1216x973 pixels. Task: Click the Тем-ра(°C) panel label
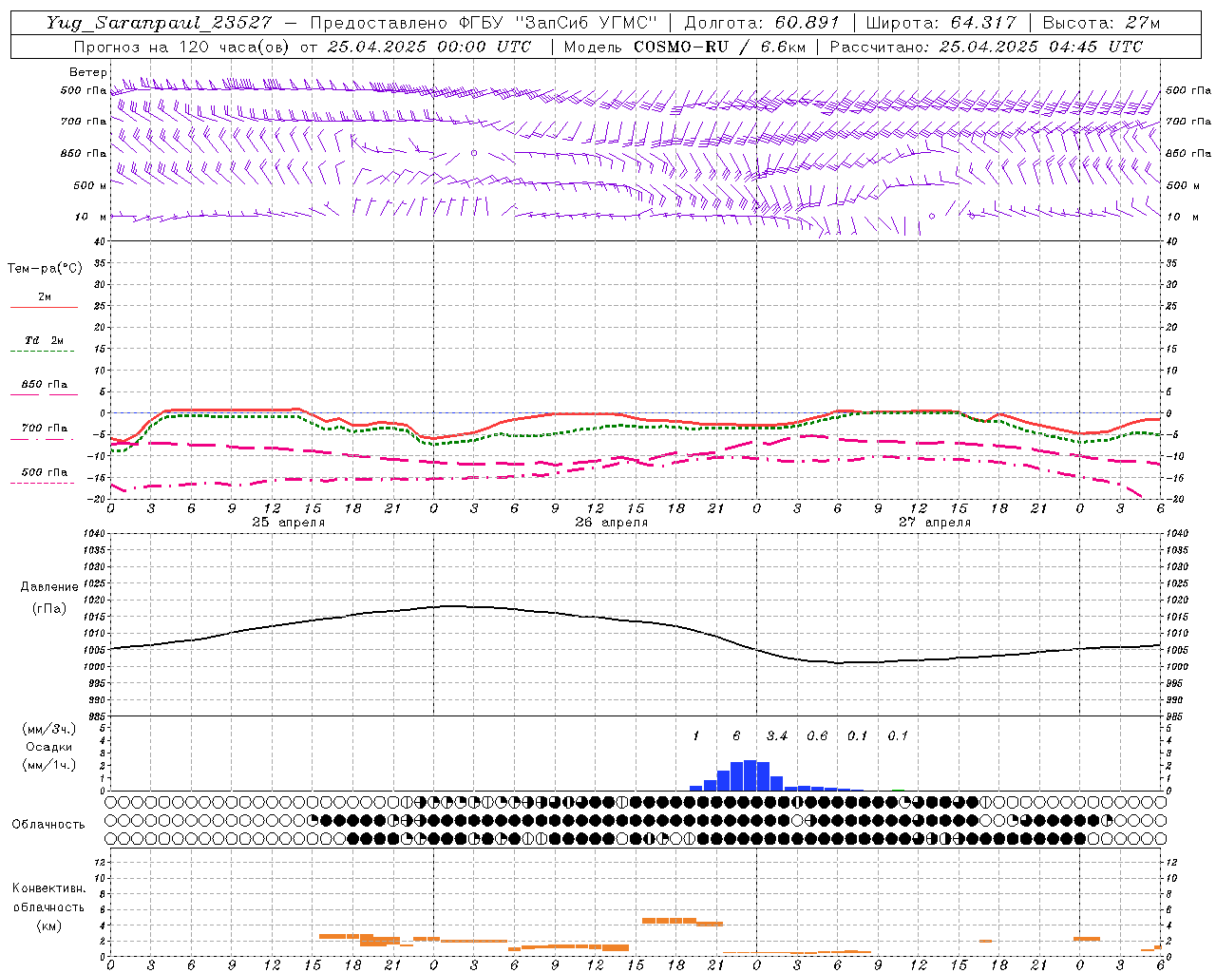point(45,269)
